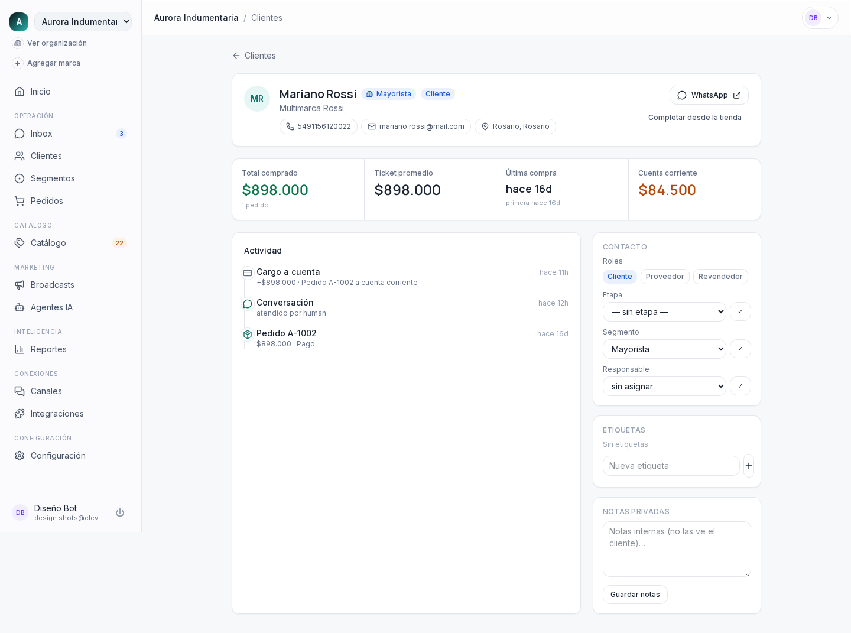Open the Segmento dropdown showing Mayorista
Screen dimensions: 851x633
click(664, 349)
